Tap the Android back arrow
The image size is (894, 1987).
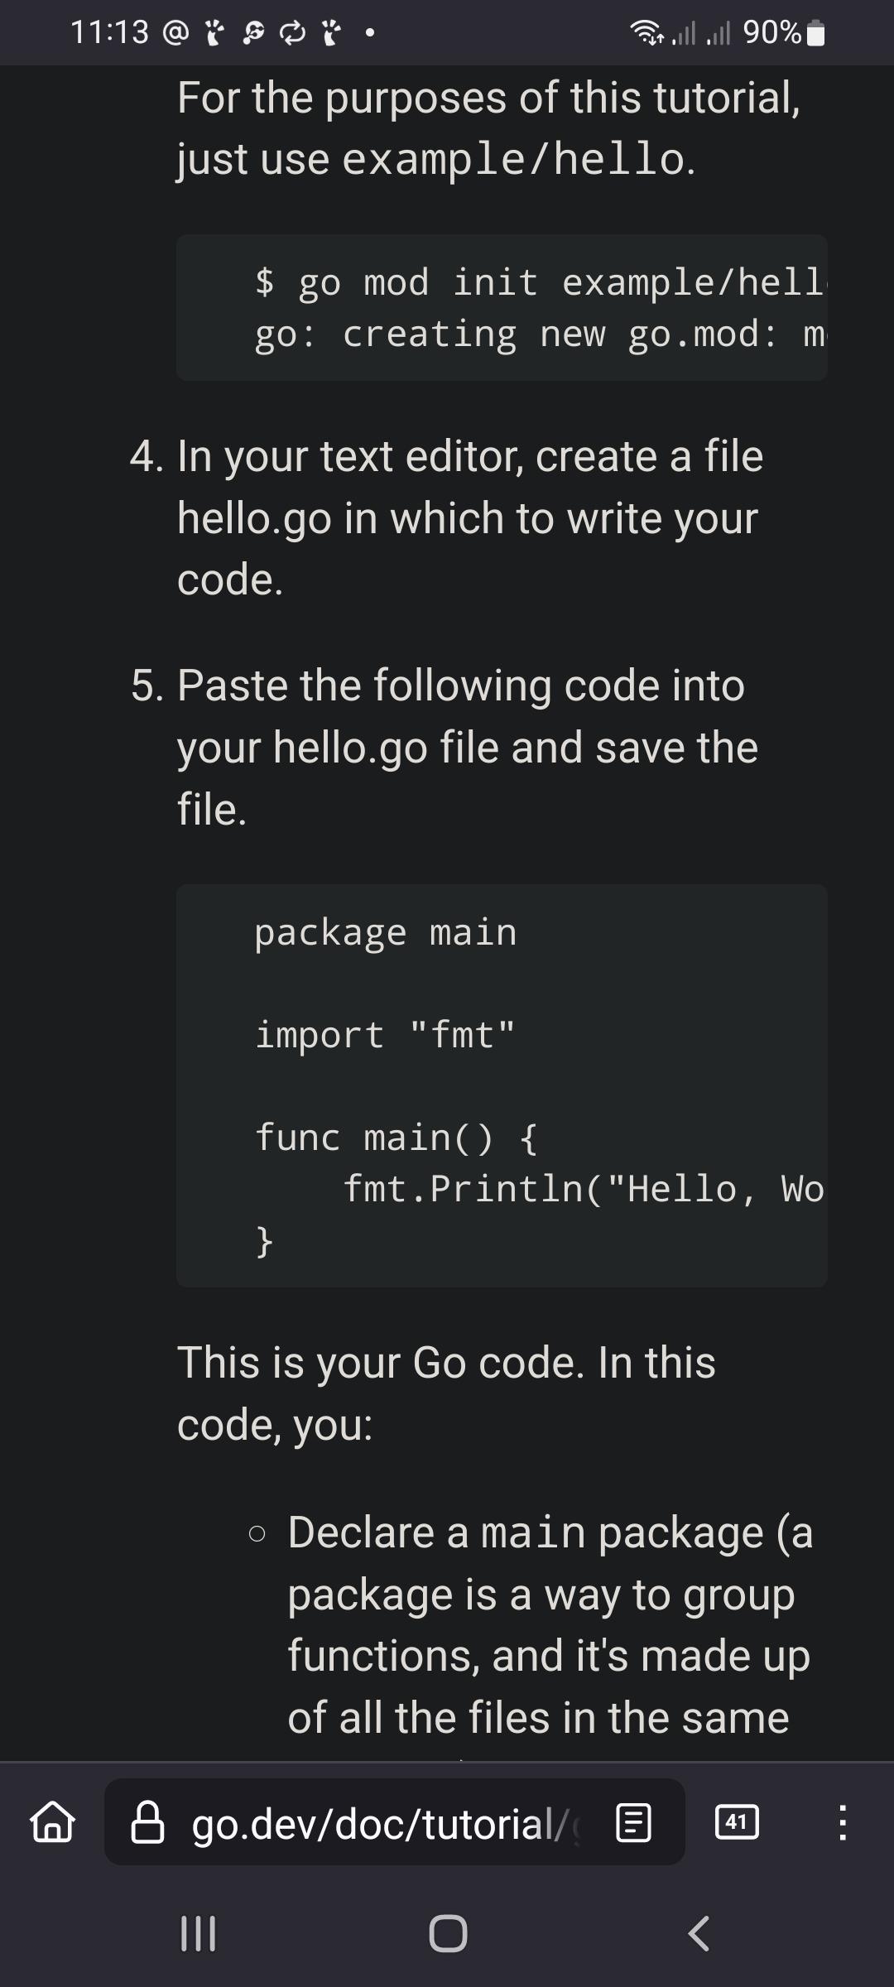point(699,1934)
